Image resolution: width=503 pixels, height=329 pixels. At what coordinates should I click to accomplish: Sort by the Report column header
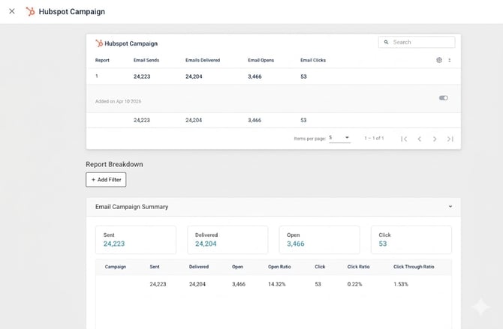point(102,60)
